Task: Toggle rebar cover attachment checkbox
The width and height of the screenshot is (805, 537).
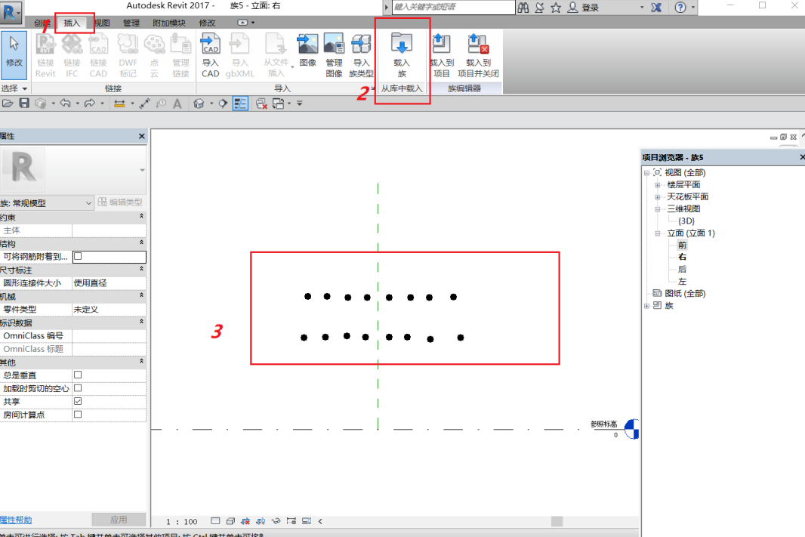Action: click(78, 256)
